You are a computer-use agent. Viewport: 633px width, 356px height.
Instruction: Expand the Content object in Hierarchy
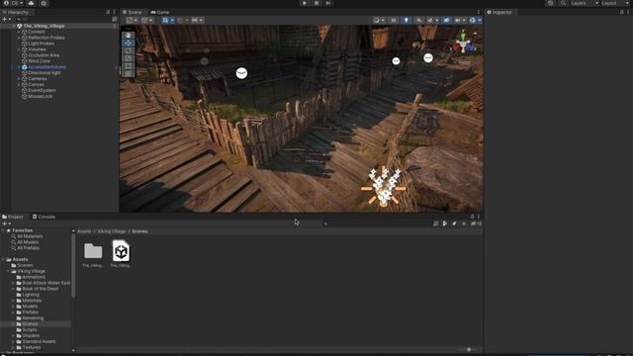19,32
